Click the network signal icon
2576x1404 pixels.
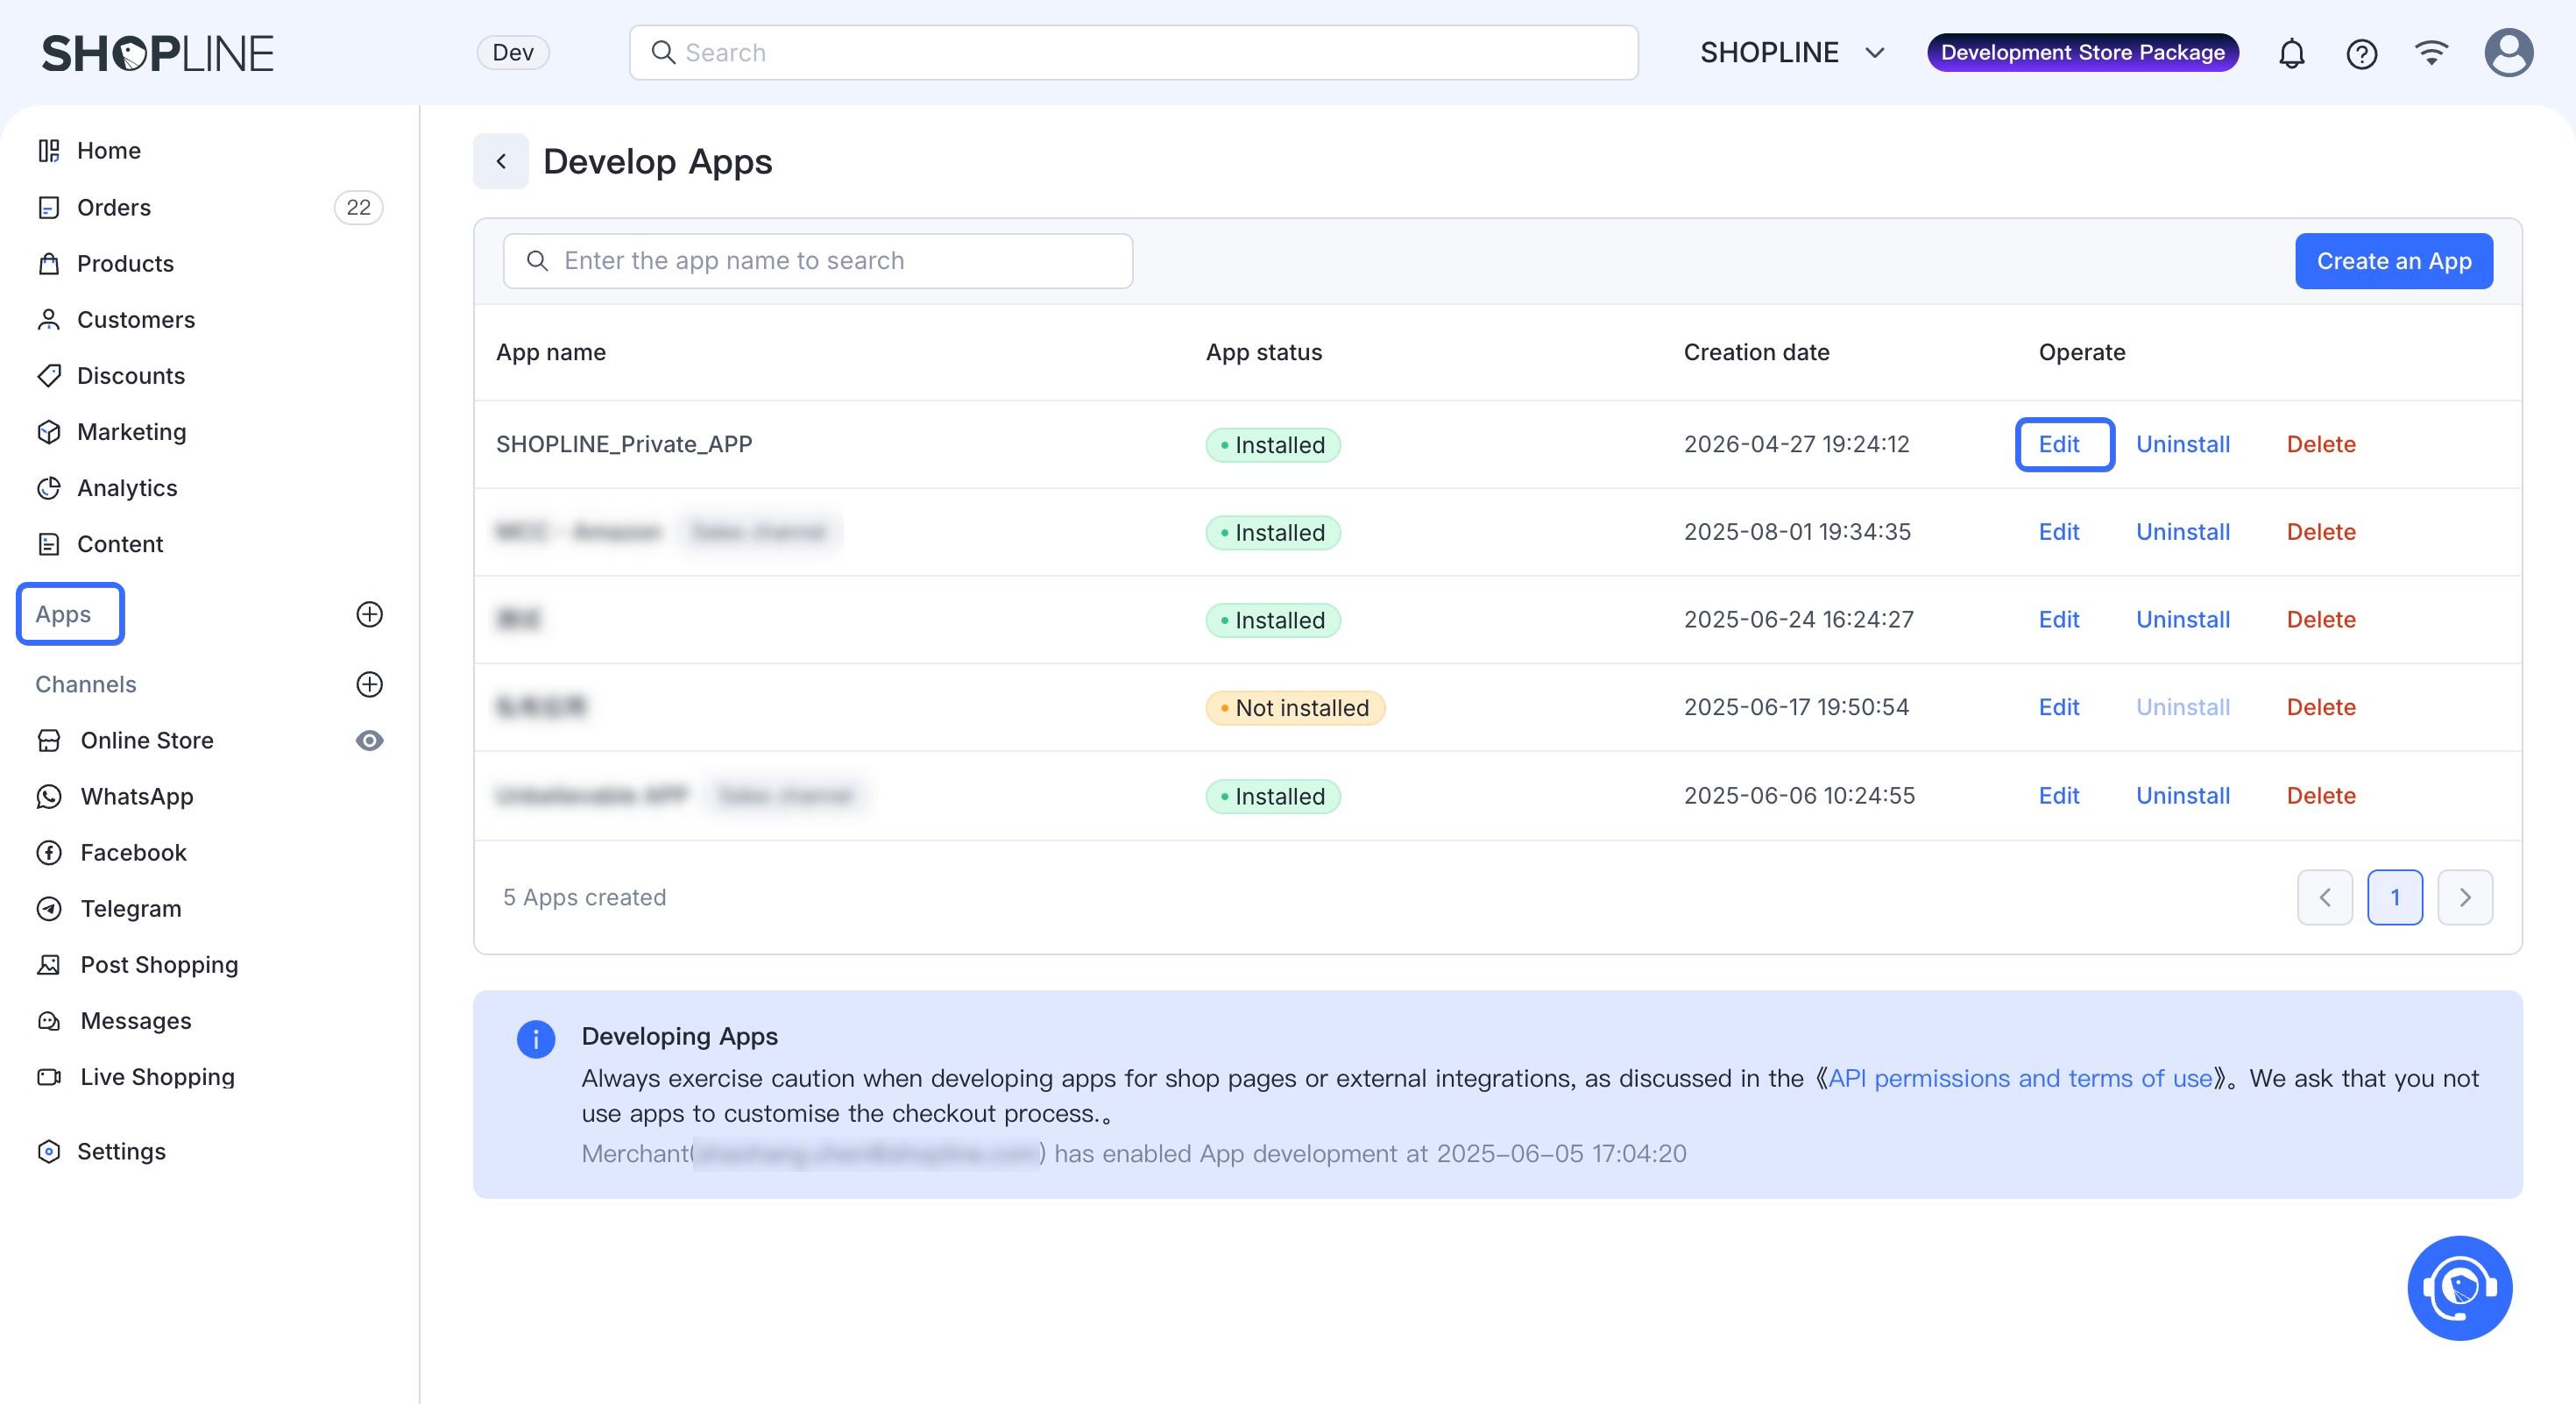pyautogui.click(x=2431, y=52)
